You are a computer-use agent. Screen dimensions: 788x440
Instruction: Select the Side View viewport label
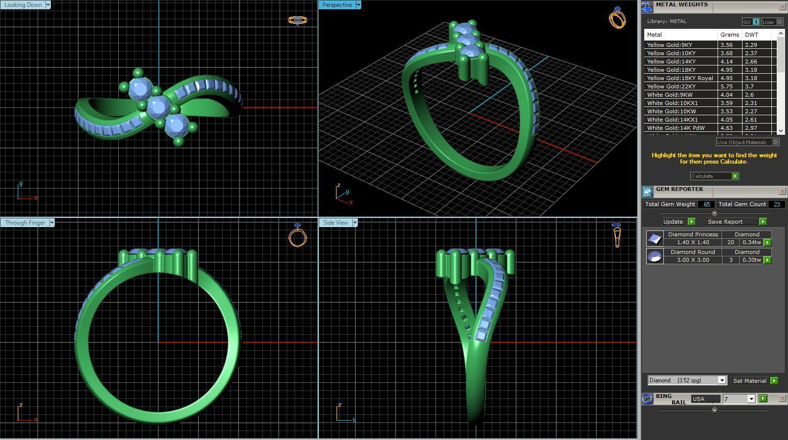pos(335,223)
